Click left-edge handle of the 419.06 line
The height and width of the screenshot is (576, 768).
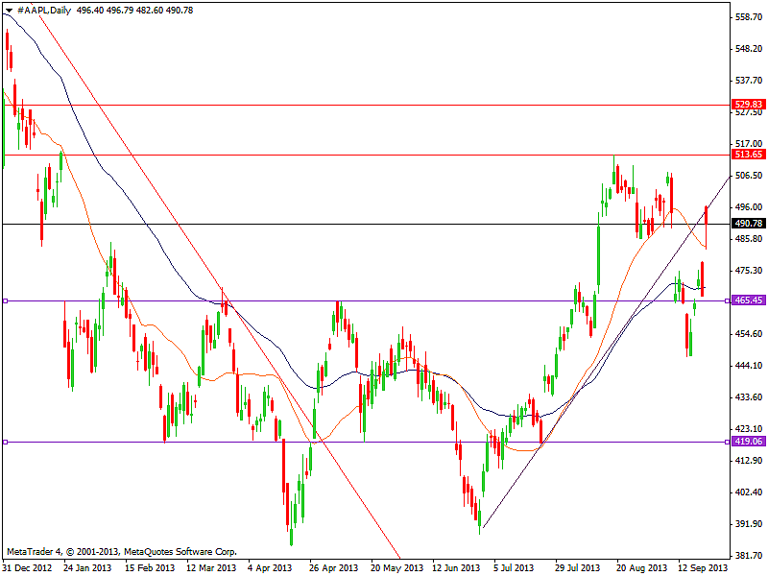6,442
